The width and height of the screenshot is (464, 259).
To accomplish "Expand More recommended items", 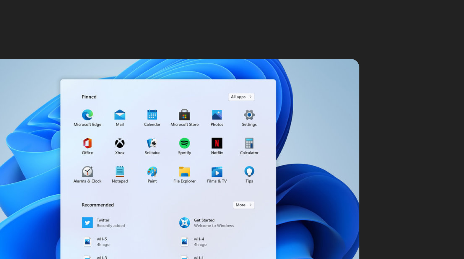I will tap(244, 205).
